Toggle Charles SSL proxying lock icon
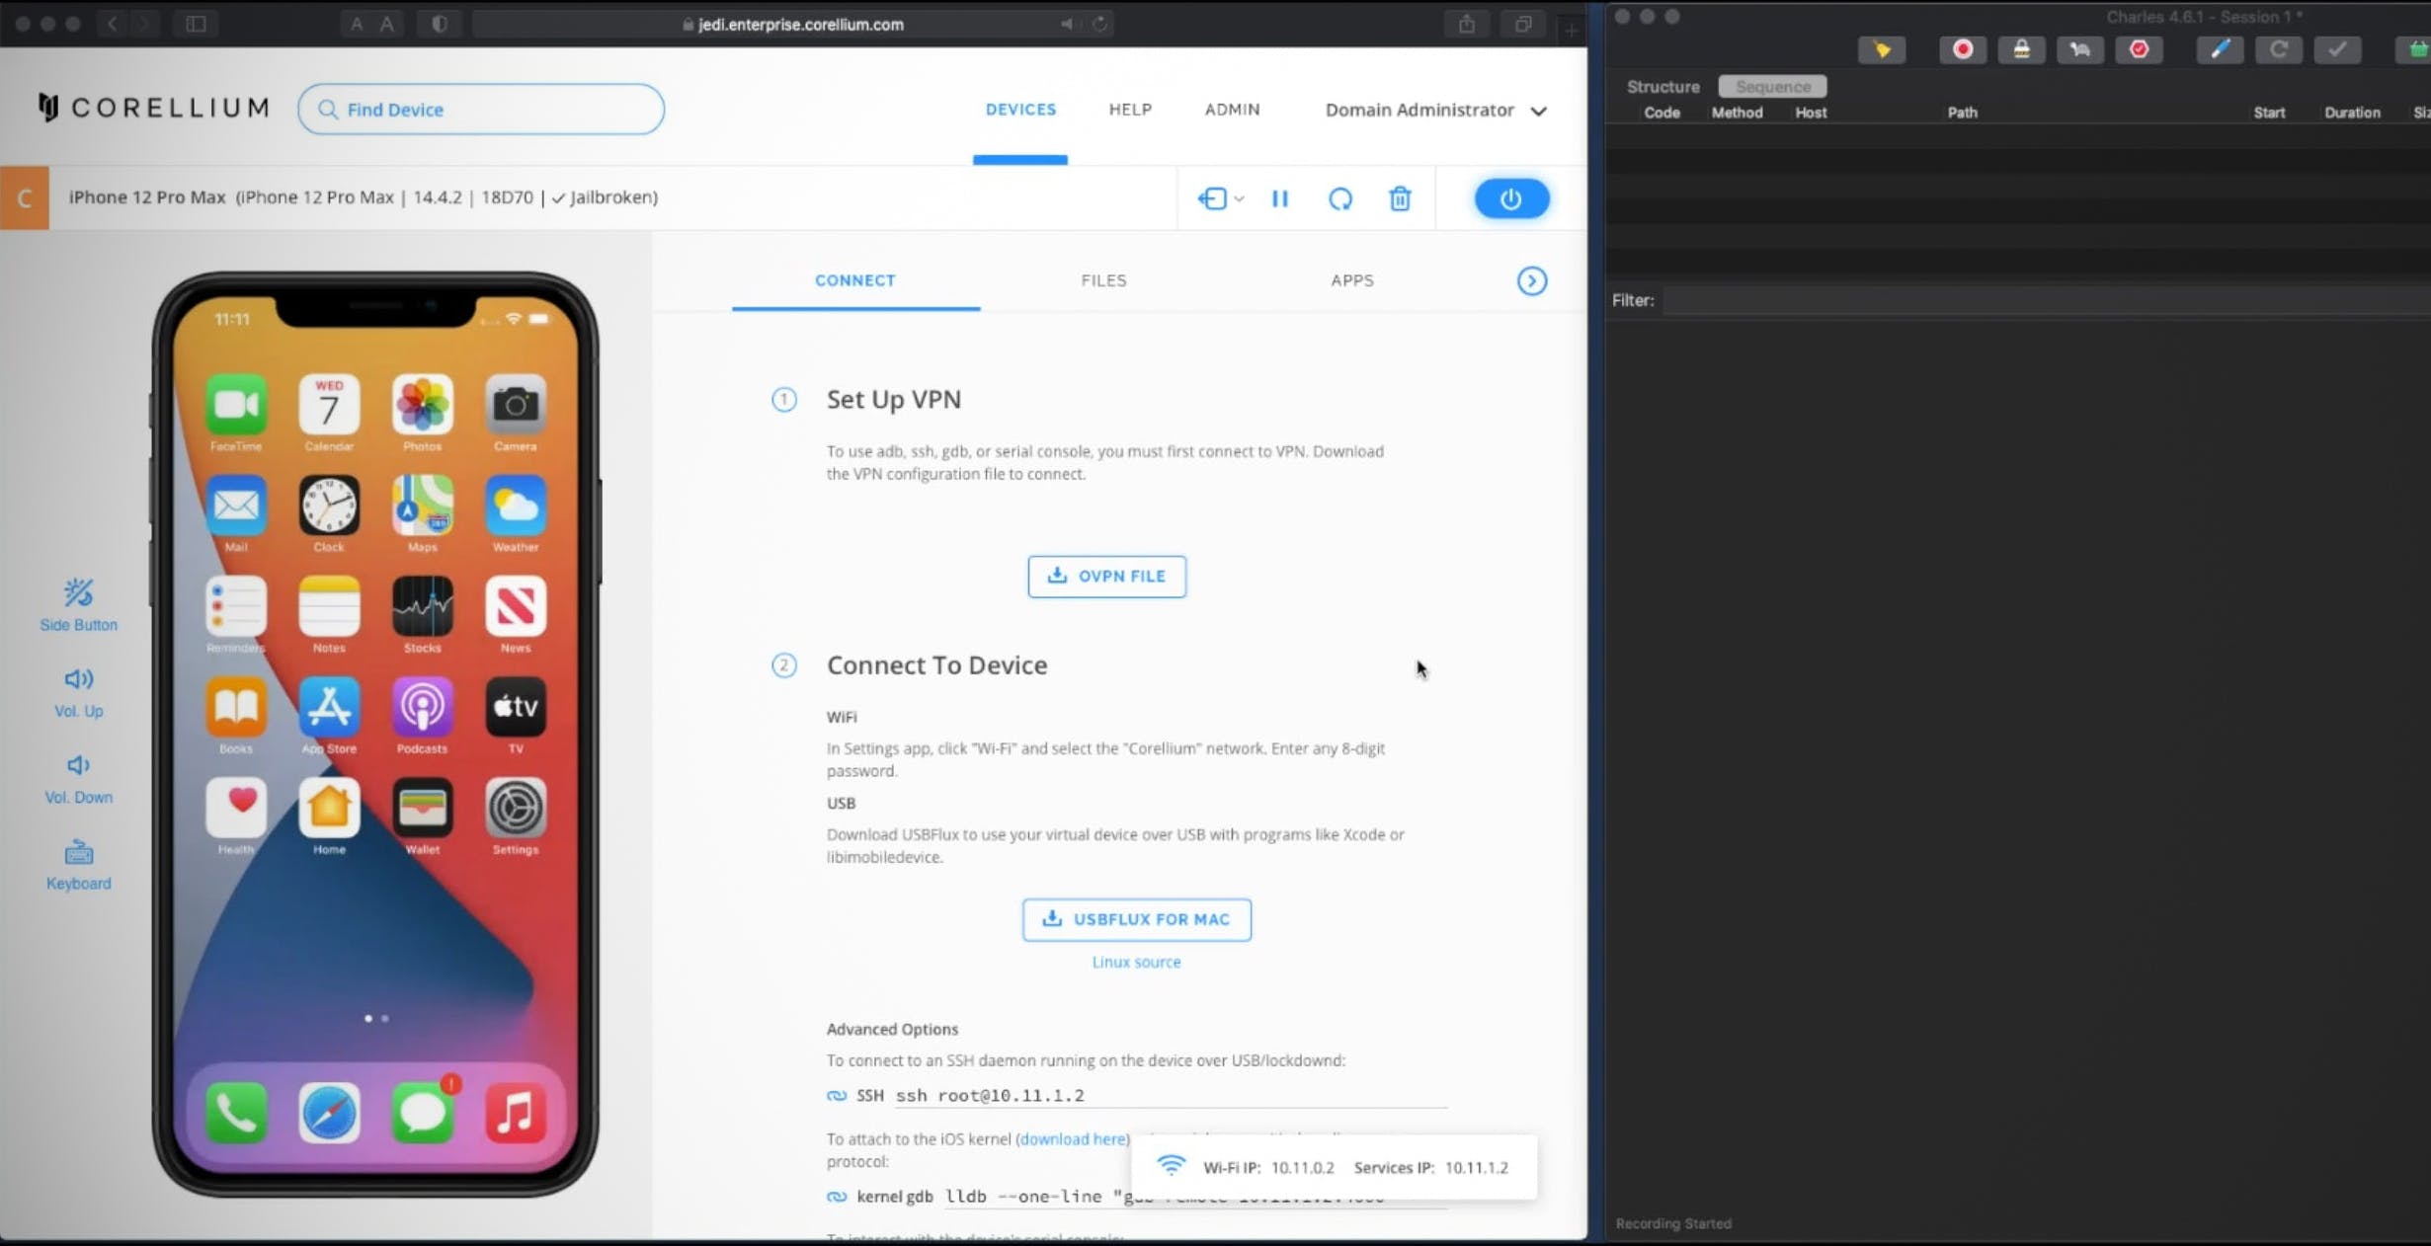The image size is (2431, 1246). (x=2021, y=49)
